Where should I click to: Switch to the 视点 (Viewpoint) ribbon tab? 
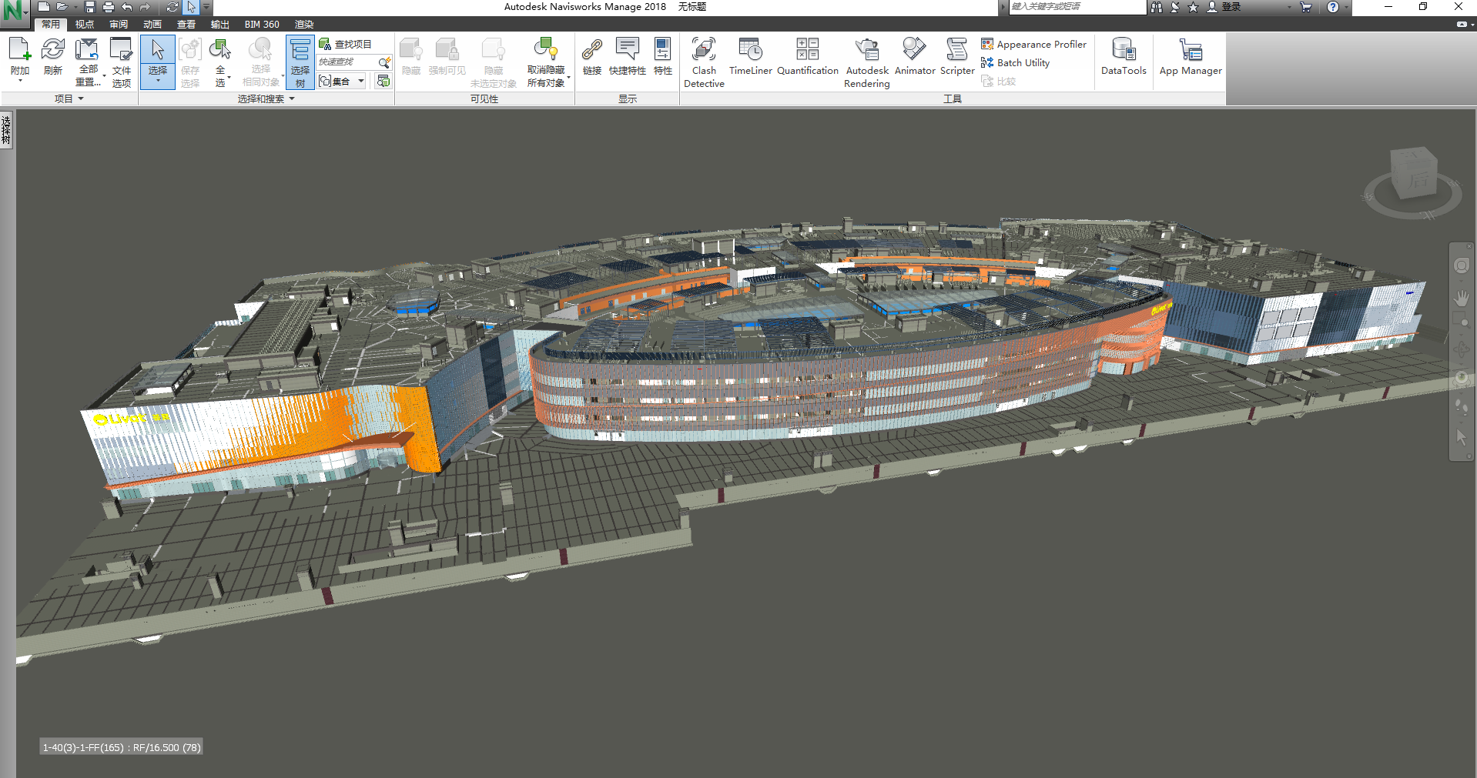coord(85,25)
